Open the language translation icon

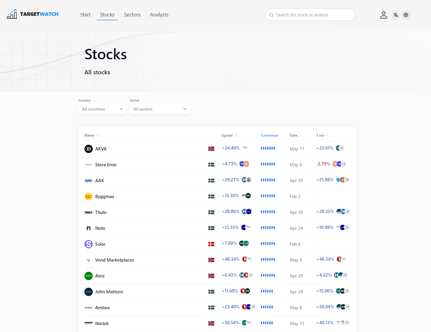pyautogui.click(x=395, y=15)
